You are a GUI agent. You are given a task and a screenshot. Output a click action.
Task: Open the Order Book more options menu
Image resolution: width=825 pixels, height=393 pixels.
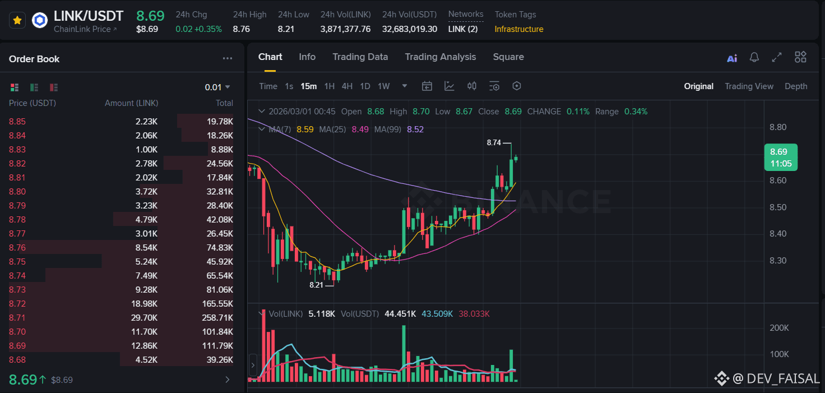pyautogui.click(x=227, y=58)
